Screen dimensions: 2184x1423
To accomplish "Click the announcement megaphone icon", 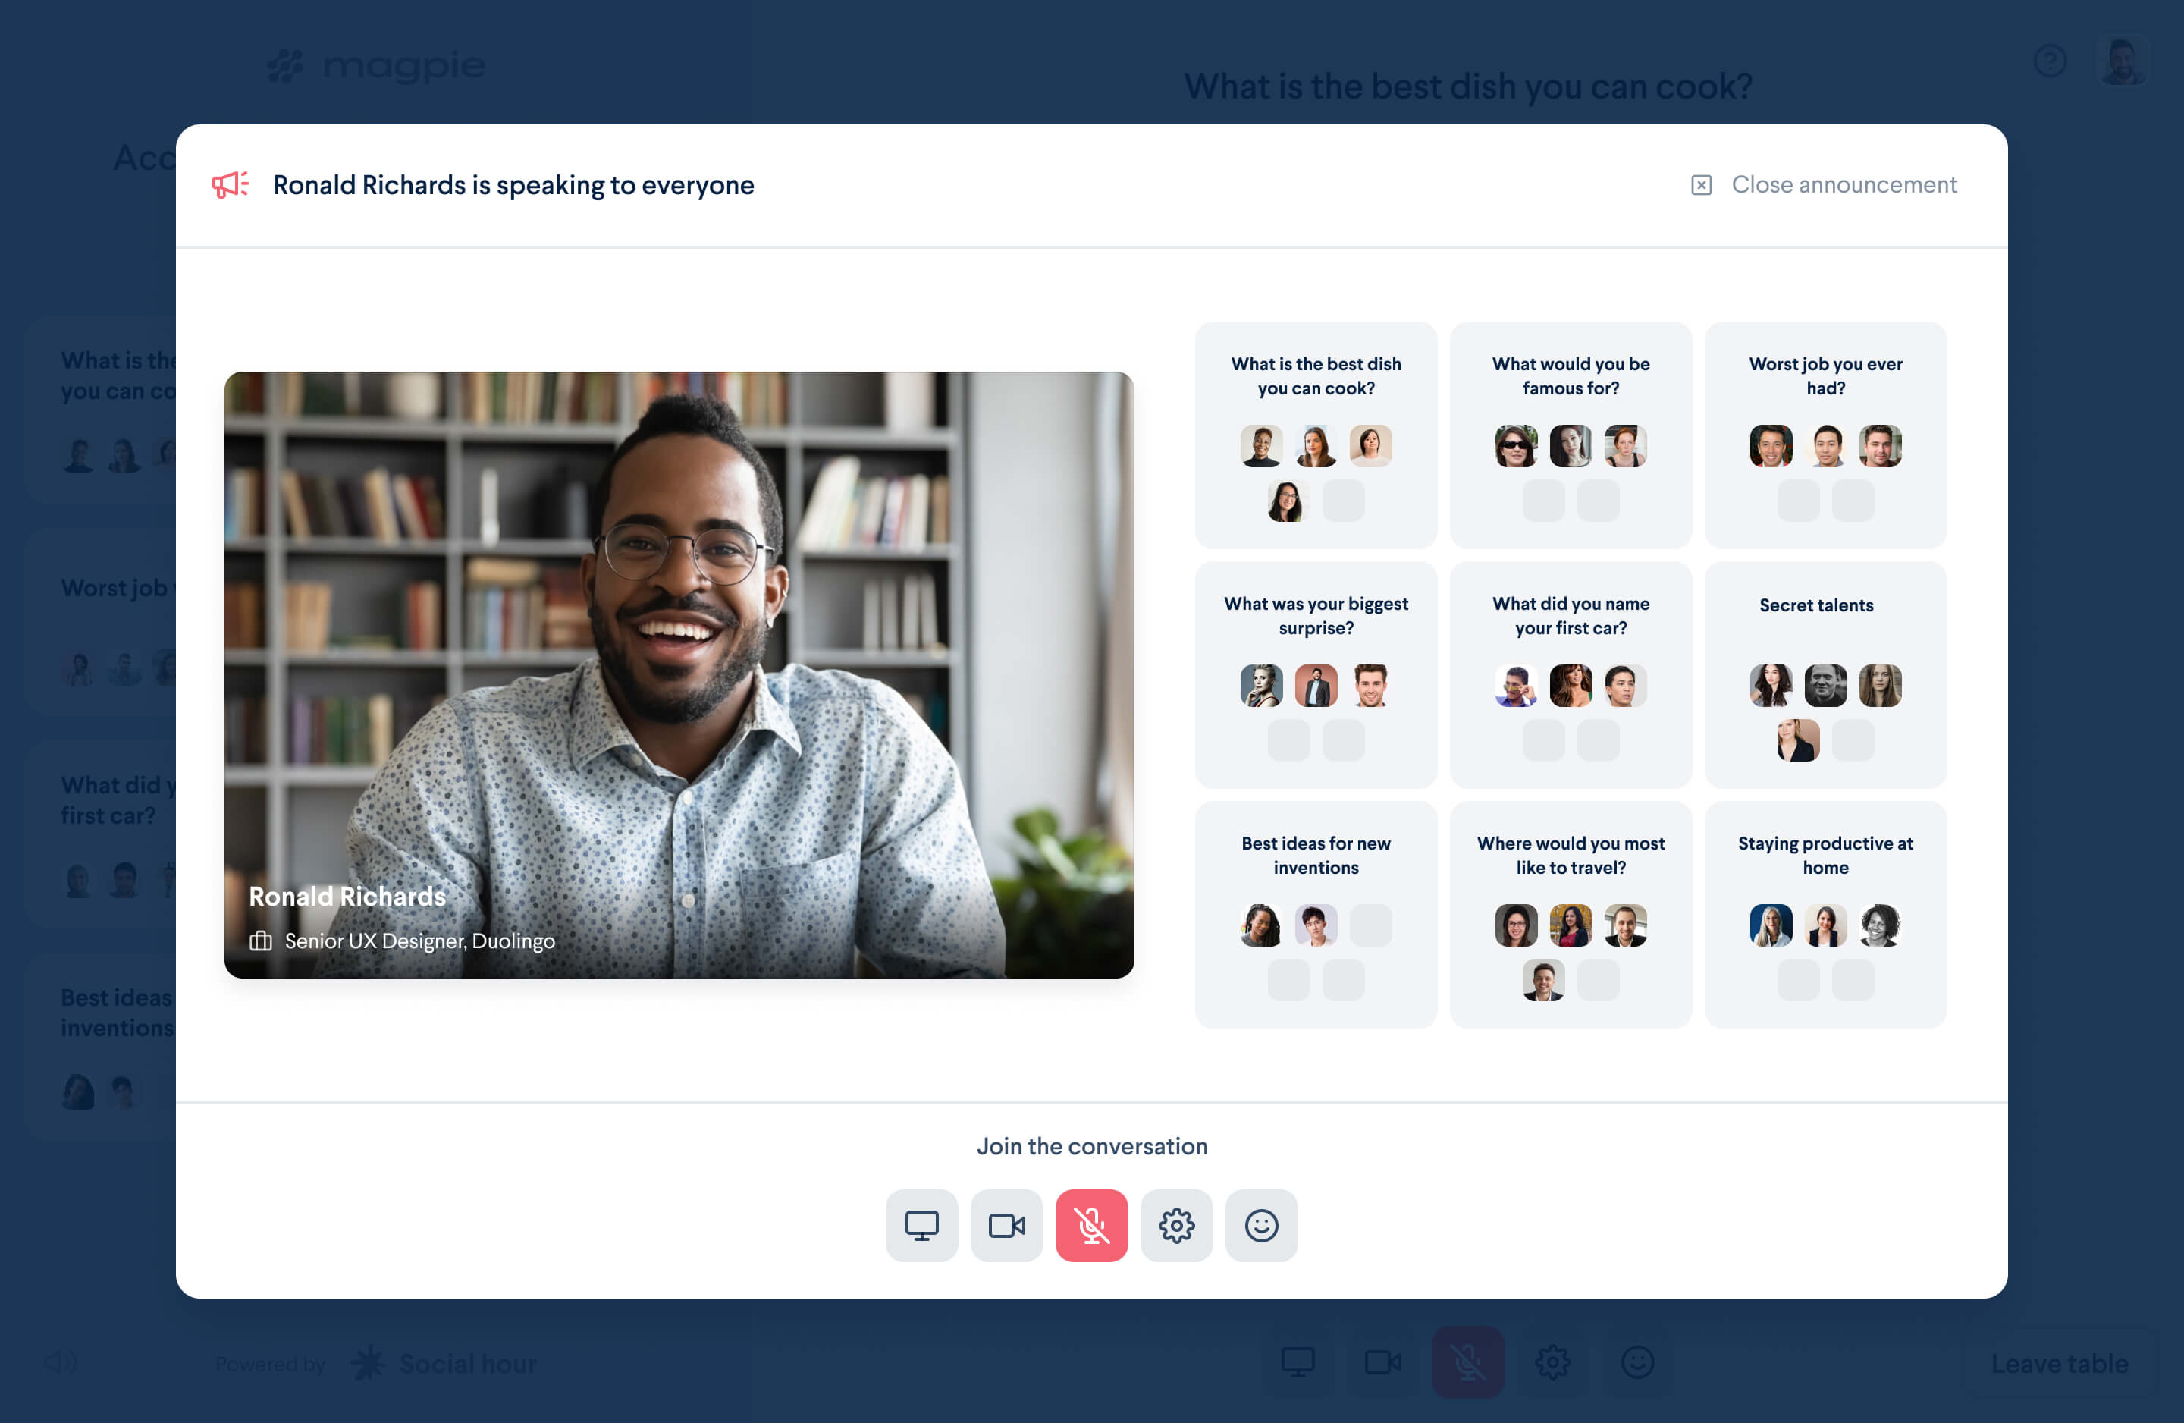I will [229, 183].
